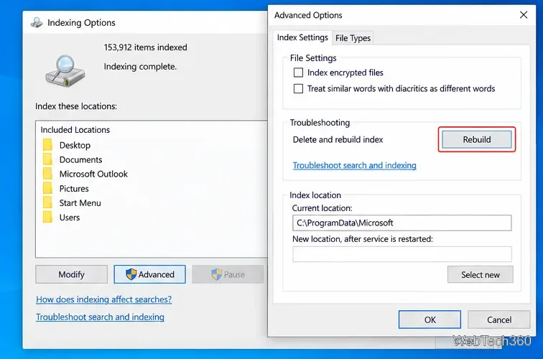Click the Desktop location name
The height and width of the screenshot is (359, 543).
75,146
